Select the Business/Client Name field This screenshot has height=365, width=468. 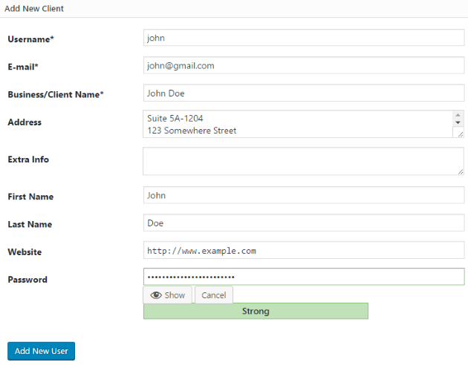(304, 93)
